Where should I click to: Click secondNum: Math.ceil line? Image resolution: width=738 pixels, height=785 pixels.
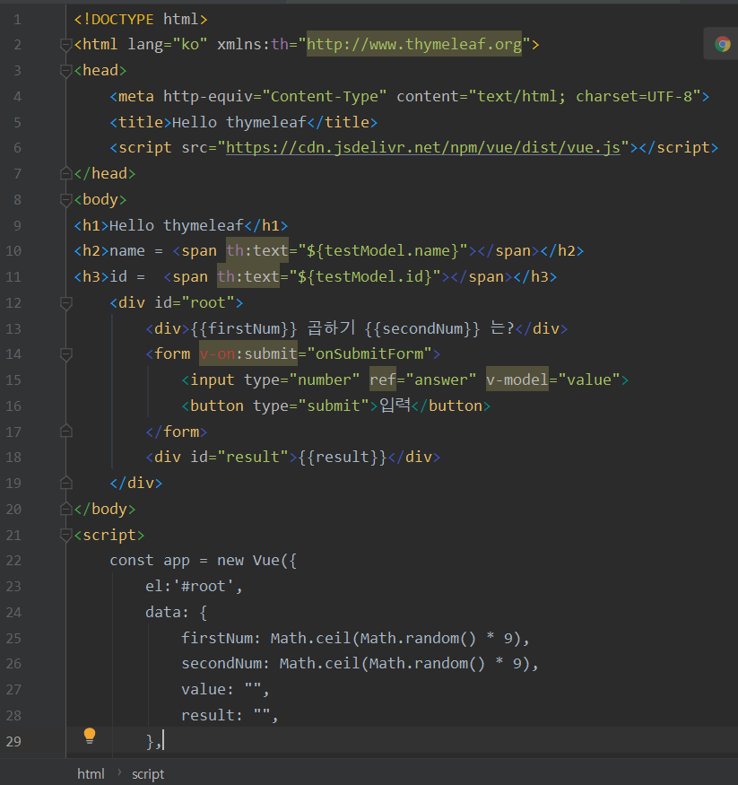point(360,664)
